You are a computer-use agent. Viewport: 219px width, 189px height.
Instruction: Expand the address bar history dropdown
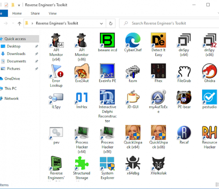101,24
